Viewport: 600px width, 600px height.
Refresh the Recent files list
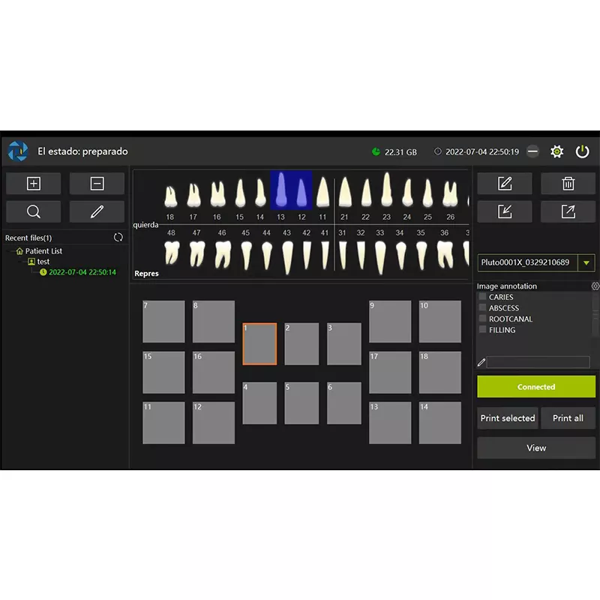point(118,237)
